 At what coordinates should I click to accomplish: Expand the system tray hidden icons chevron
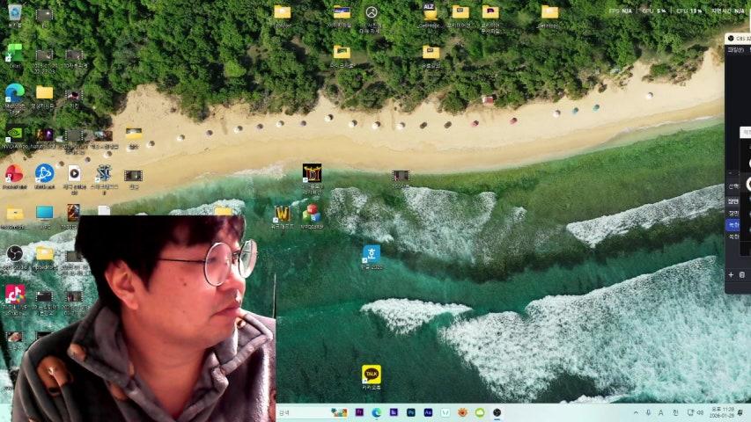[x=636, y=412]
